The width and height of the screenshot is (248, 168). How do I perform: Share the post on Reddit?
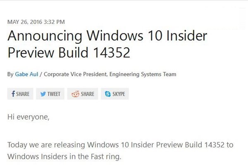click(x=83, y=94)
